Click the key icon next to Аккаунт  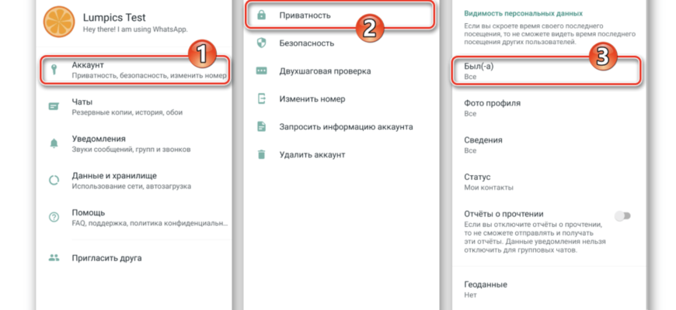(x=54, y=70)
